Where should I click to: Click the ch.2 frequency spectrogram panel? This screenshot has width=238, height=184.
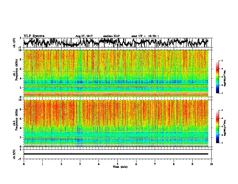pyautogui.click(x=116, y=123)
